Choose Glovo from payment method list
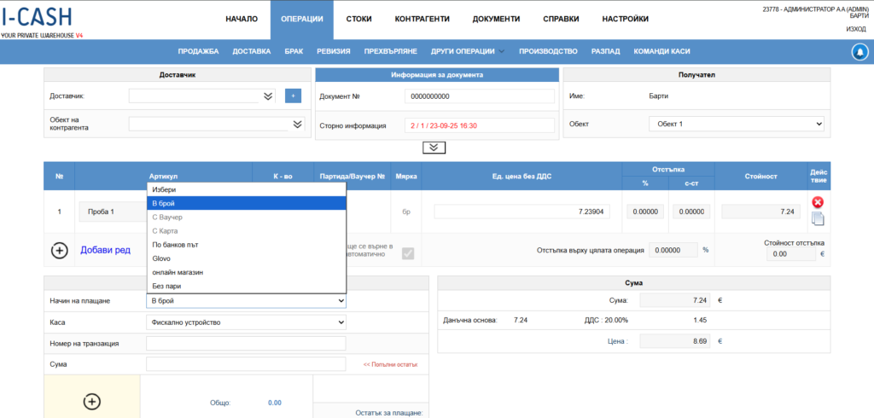874x418 pixels. [x=161, y=258]
